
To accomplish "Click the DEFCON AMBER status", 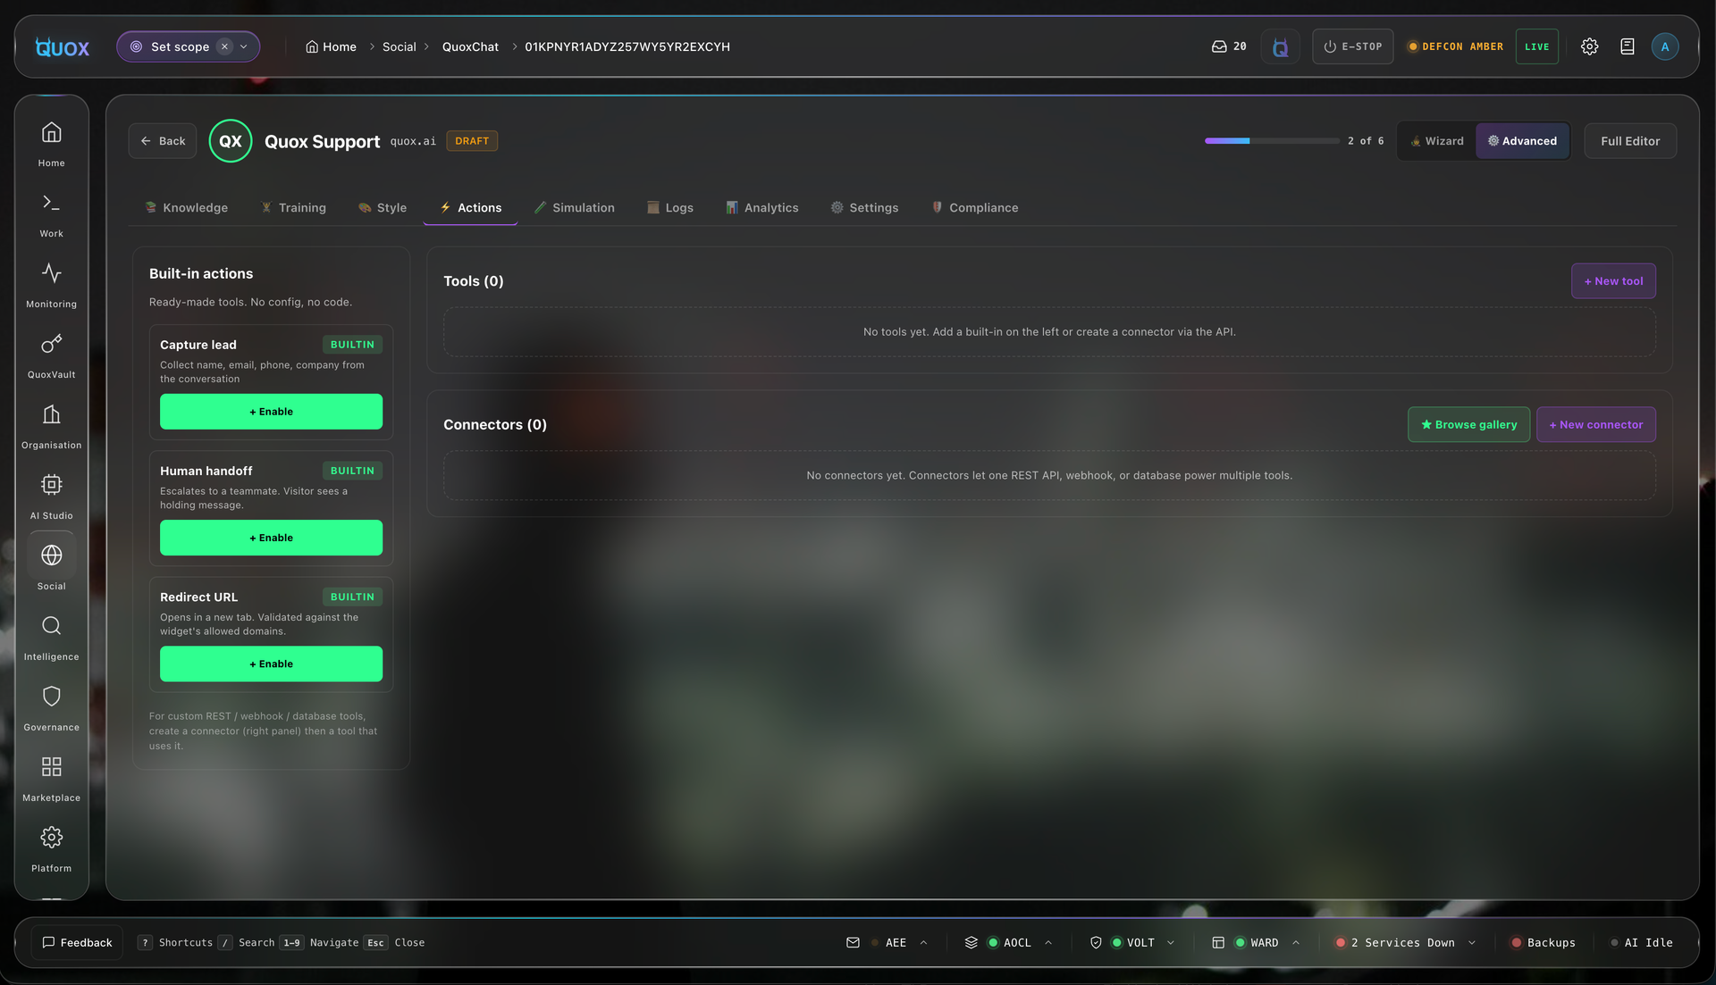I will [x=1455, y=46].
